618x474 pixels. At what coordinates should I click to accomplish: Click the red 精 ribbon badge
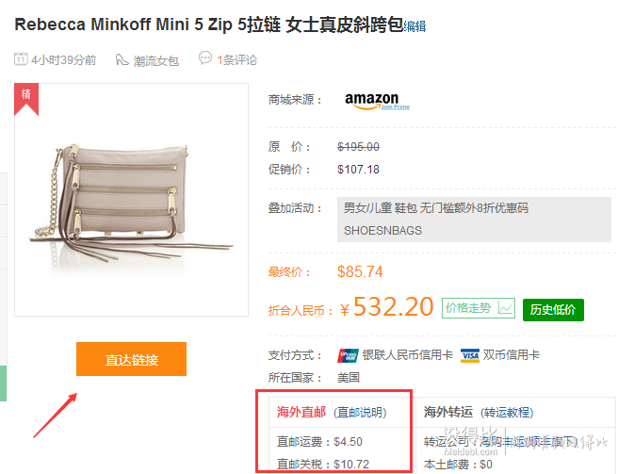26,99
